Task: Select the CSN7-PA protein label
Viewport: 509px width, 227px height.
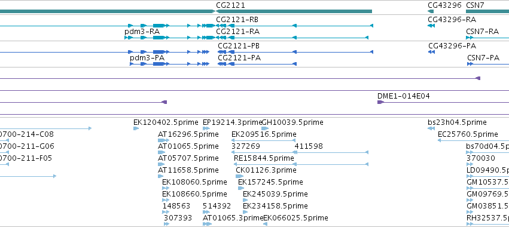Action: [483, 58]
